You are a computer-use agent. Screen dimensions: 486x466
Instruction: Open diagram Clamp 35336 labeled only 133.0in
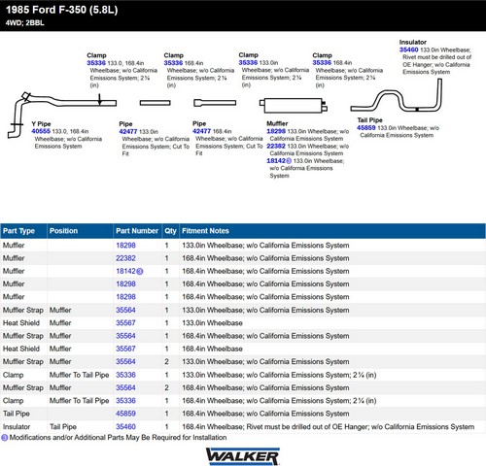tap(248, 63)
